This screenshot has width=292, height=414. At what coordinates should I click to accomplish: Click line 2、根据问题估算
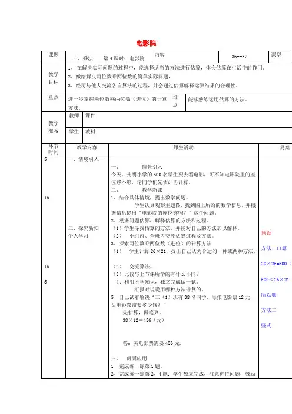(x=160, y=221)
